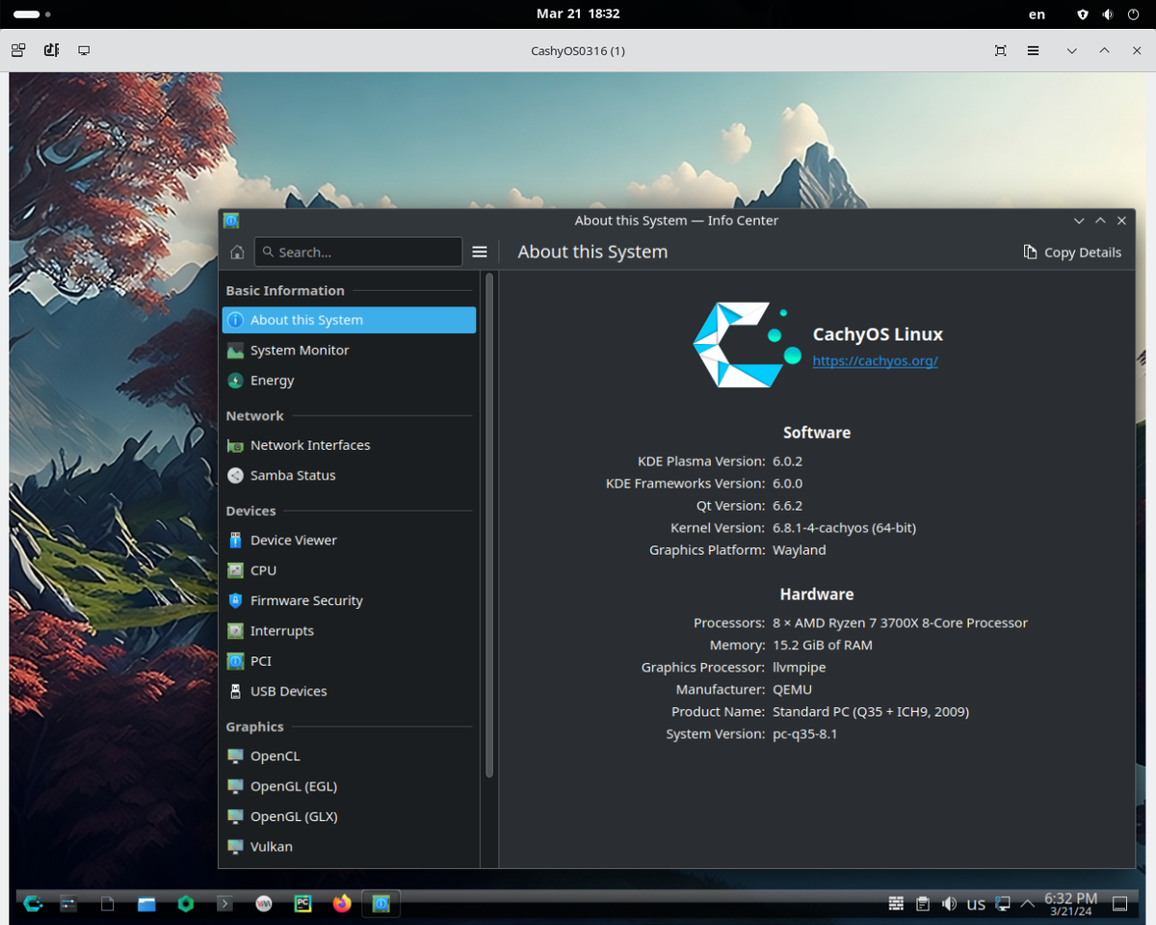The image size is (1156, 925).
Task: Click KDE Plasma Version value 6.0.2
Action: [x=788, y=462]
